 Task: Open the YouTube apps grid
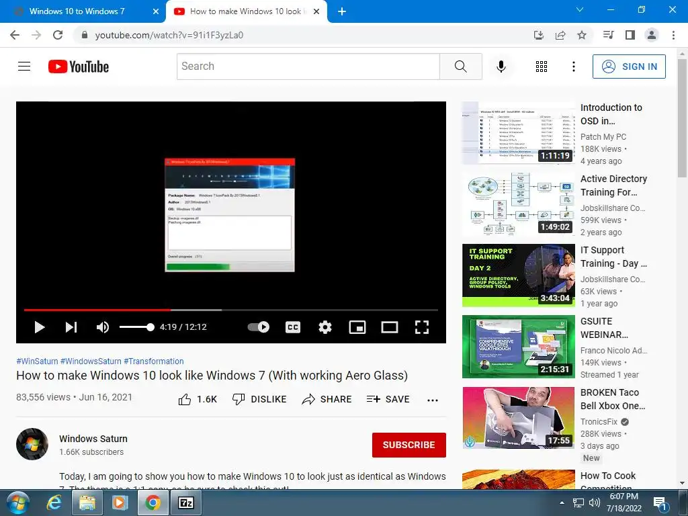click(542, 67)
